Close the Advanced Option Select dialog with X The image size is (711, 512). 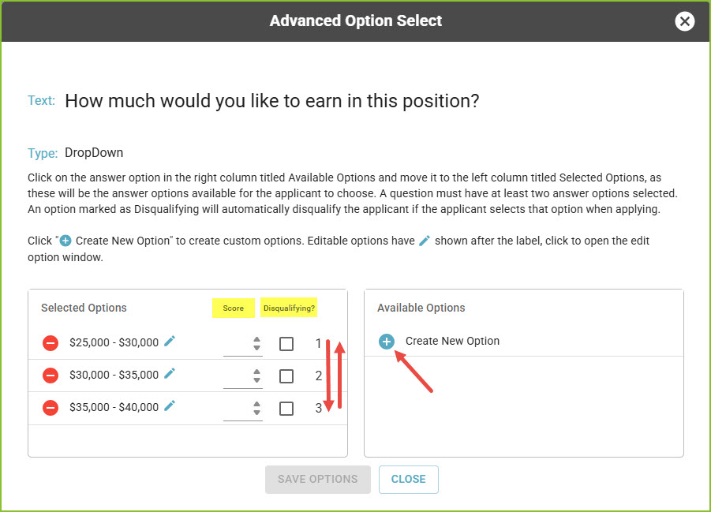coord(684,21)
